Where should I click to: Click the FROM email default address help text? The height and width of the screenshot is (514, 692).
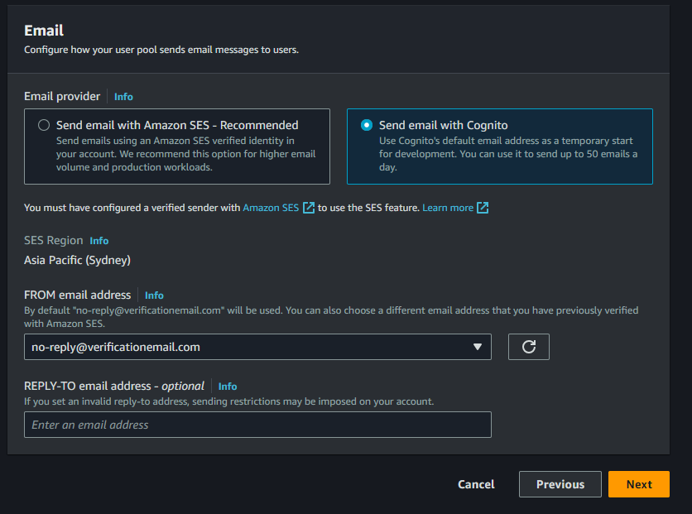331,317
